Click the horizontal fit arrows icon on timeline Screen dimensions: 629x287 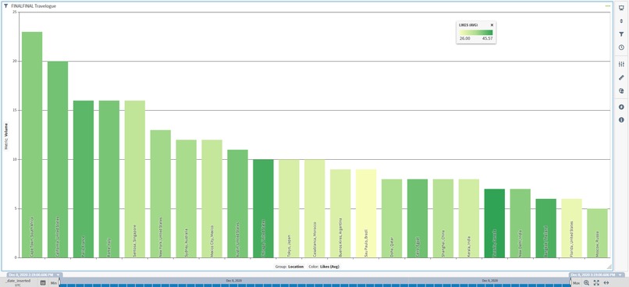(x=606, y=282)
